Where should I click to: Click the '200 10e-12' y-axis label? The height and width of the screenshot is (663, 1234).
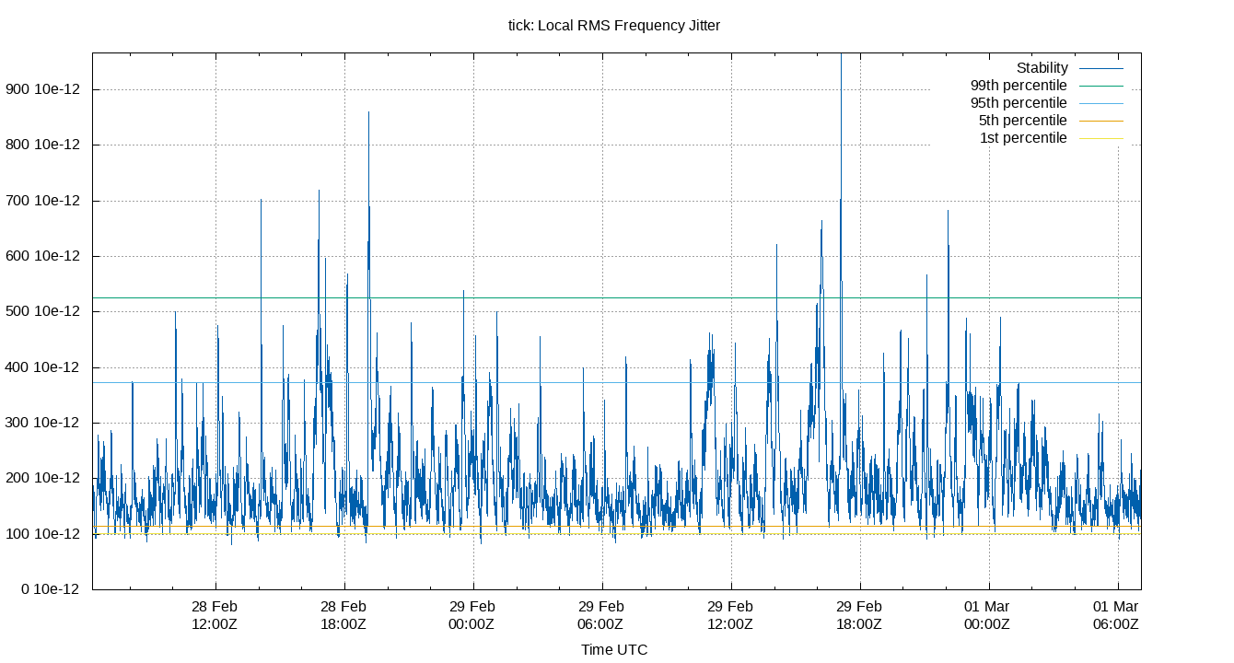tap(42, 478)
